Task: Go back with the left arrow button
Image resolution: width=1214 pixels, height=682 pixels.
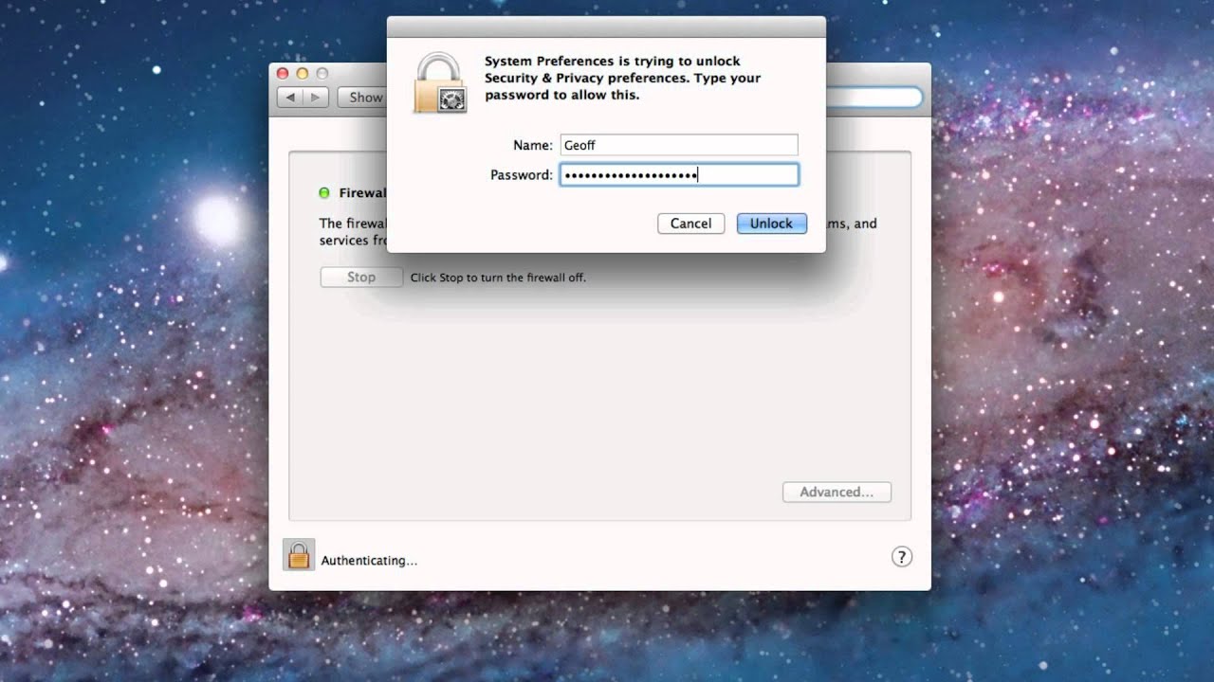Action: click(290, 97)
